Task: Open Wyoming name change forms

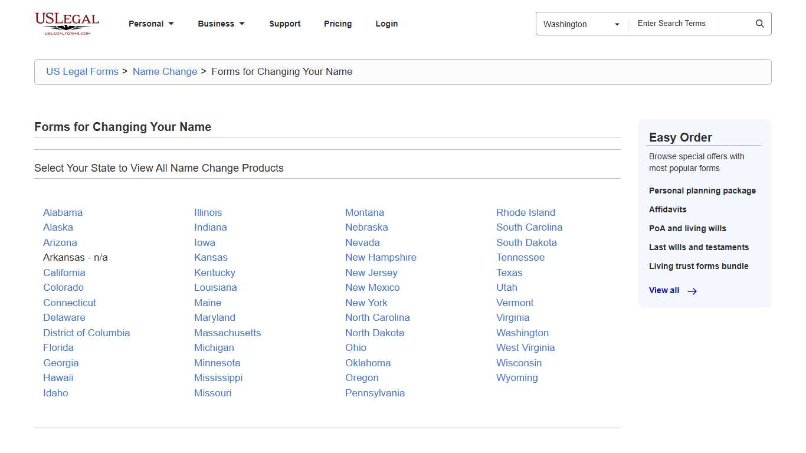Action: 517,377
